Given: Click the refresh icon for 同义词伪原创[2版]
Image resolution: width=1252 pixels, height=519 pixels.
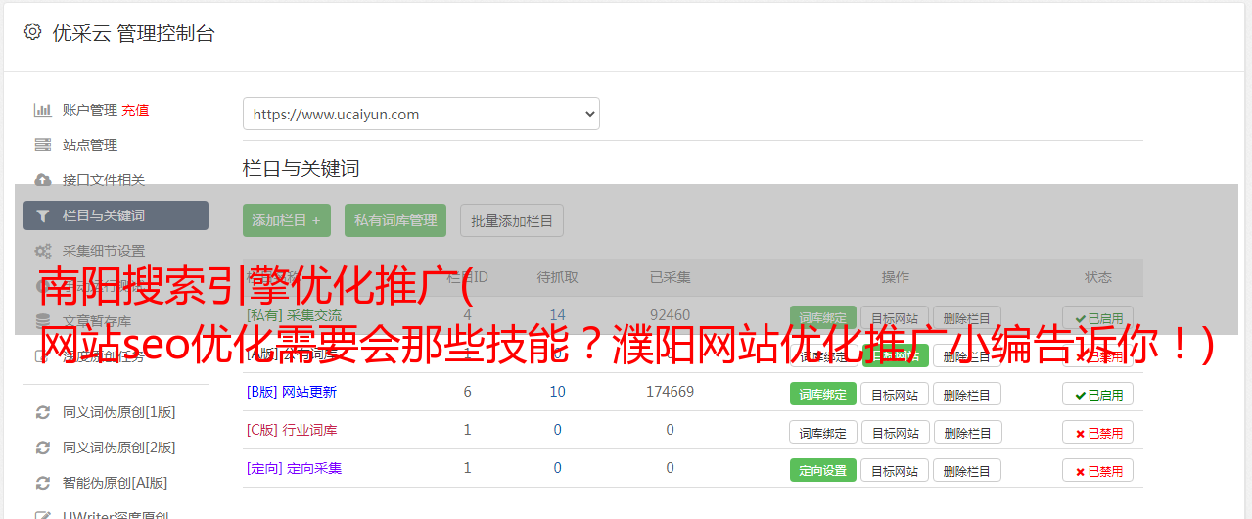Looking at the screenshot, I should click(x=42, y=448).
